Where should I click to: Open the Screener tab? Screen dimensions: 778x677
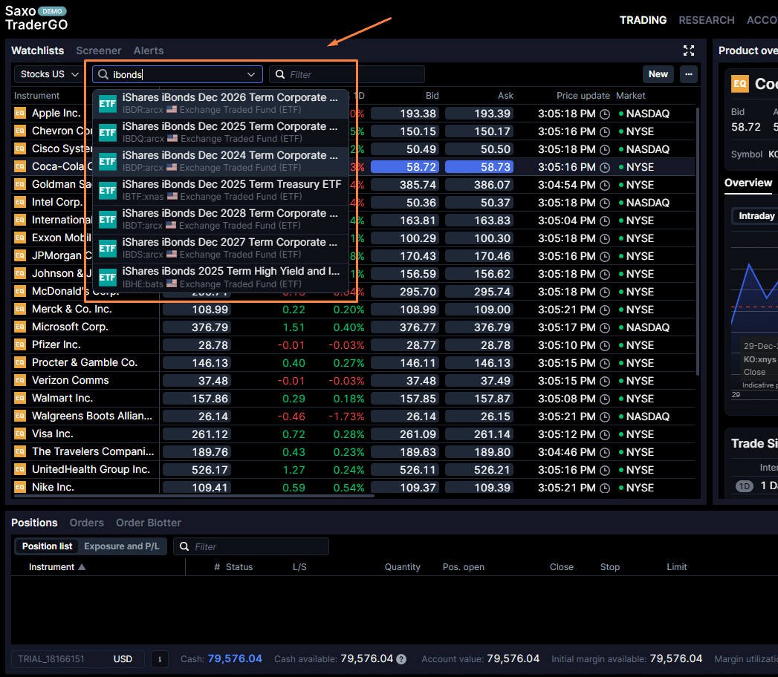point(98,50)
